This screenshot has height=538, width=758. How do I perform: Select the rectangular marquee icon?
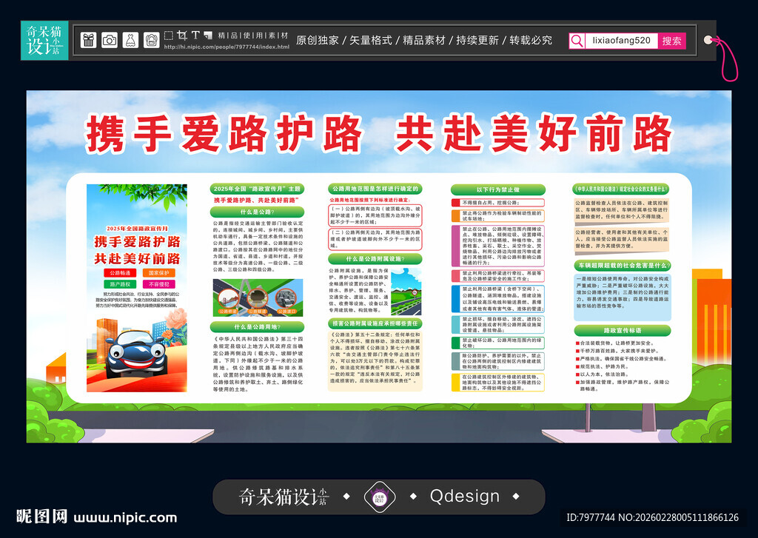point(169,35)
